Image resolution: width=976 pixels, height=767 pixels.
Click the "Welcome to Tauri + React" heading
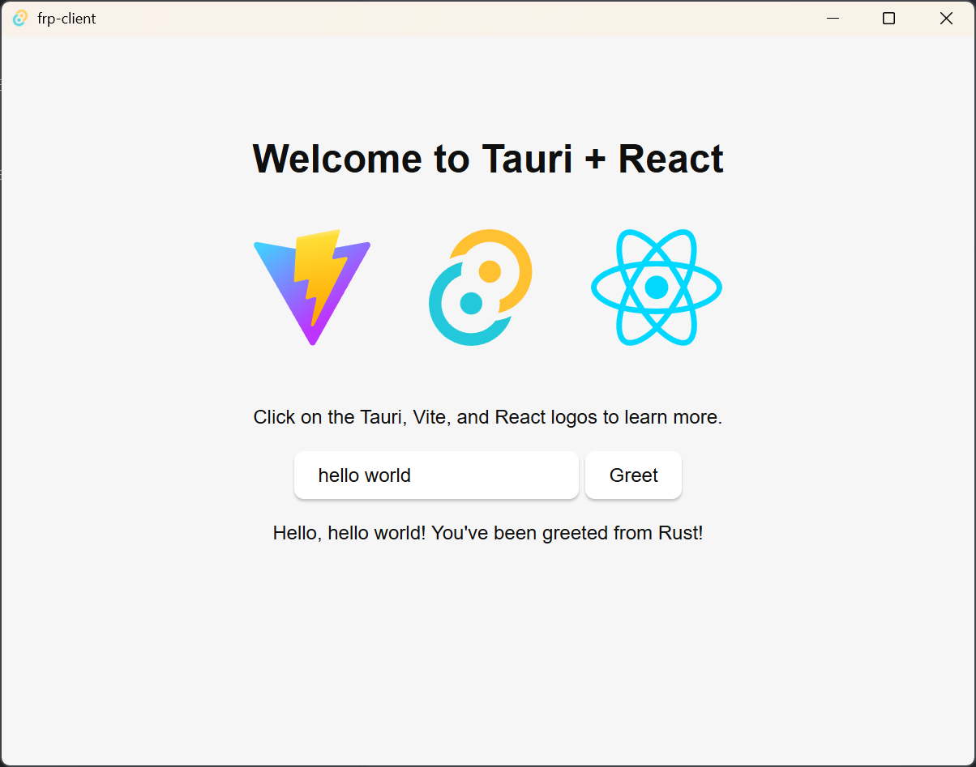[488, 159]
